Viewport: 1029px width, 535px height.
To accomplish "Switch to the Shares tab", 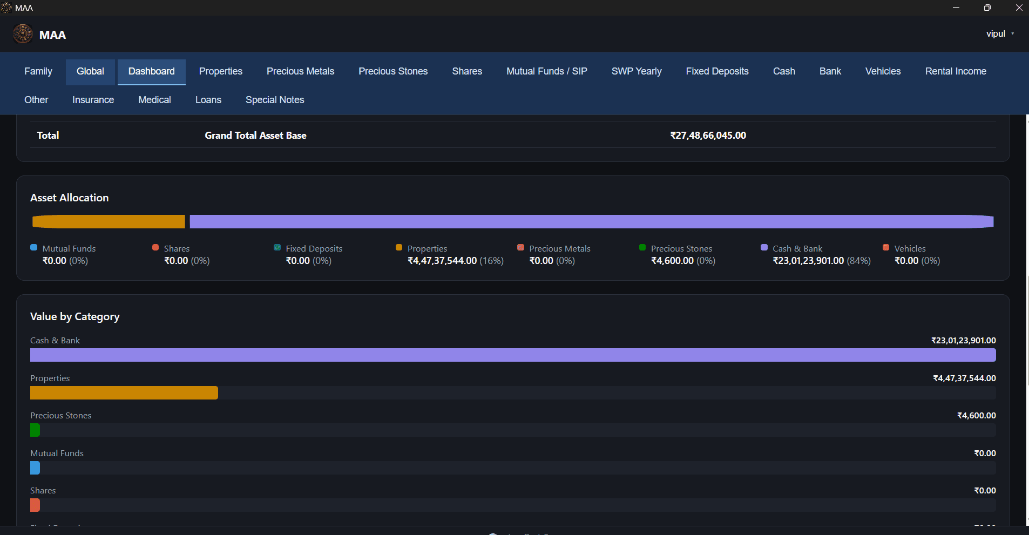I will (467, 71).
